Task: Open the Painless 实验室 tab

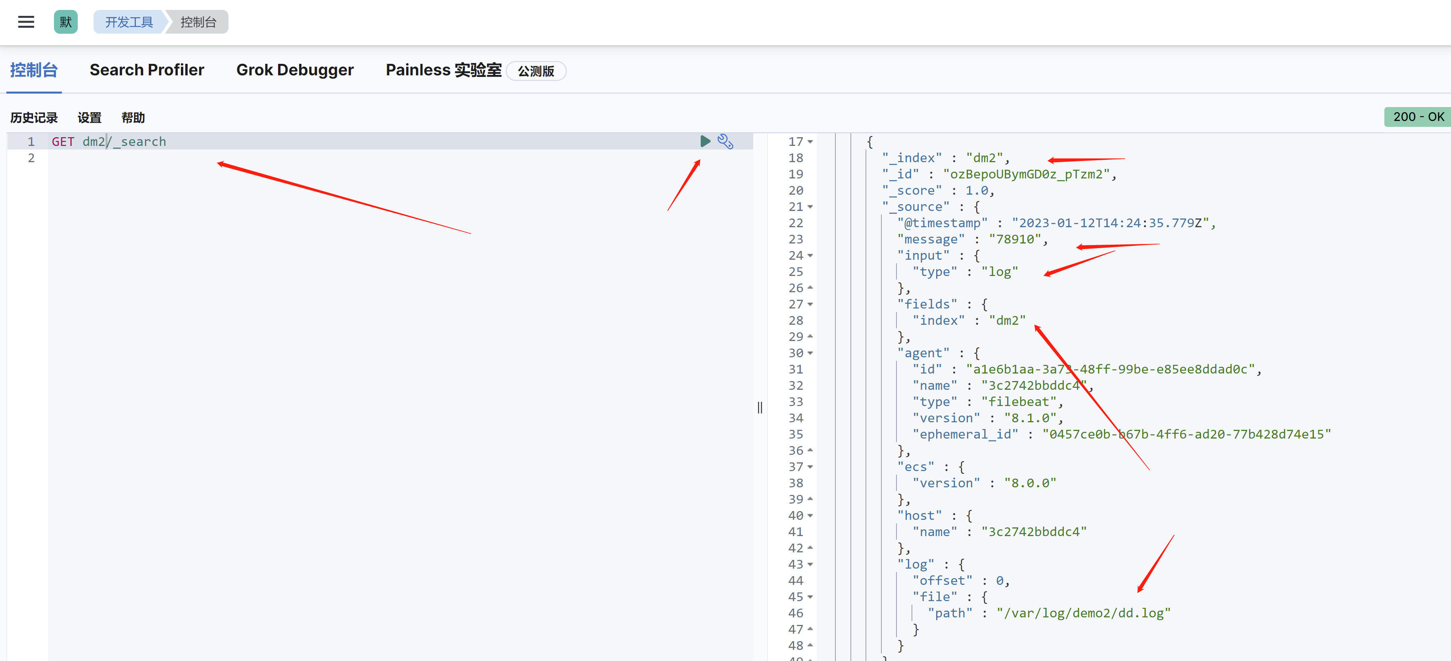Action: 443,70
